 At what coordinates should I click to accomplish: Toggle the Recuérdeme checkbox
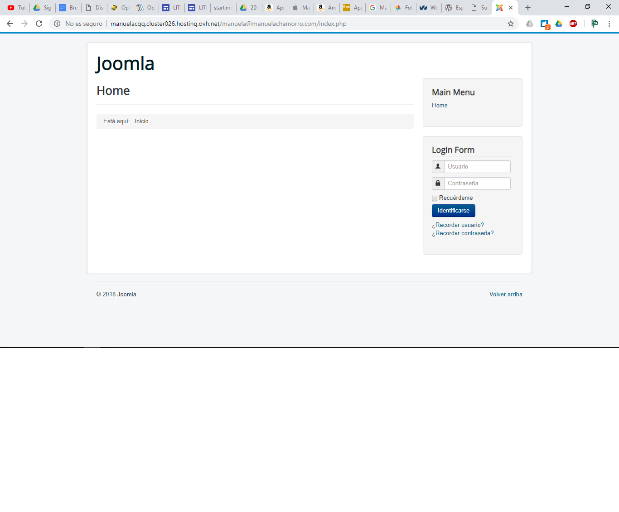coord(435,198)
